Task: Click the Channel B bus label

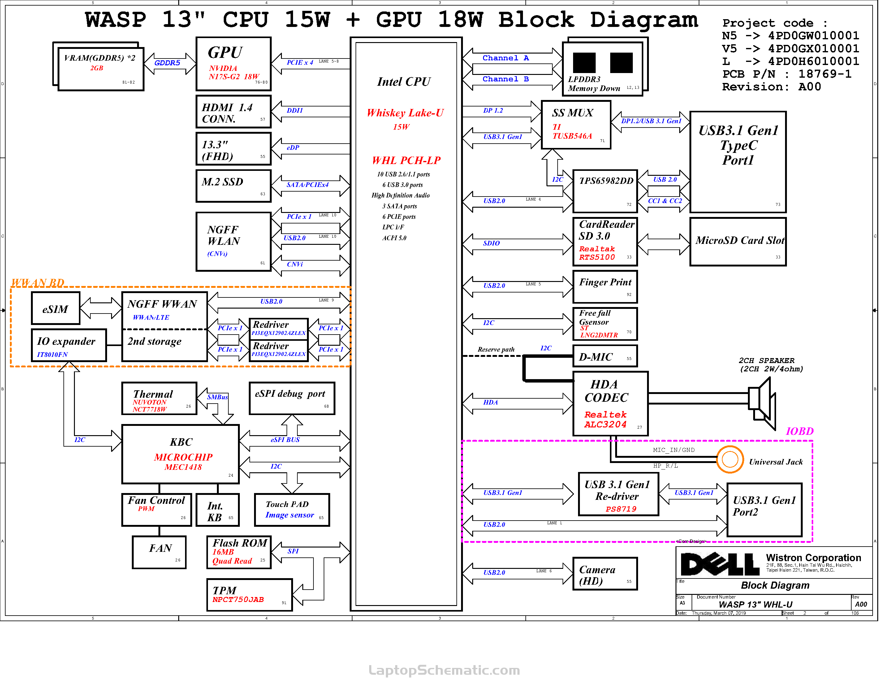Action: click(x=506, y=79)
